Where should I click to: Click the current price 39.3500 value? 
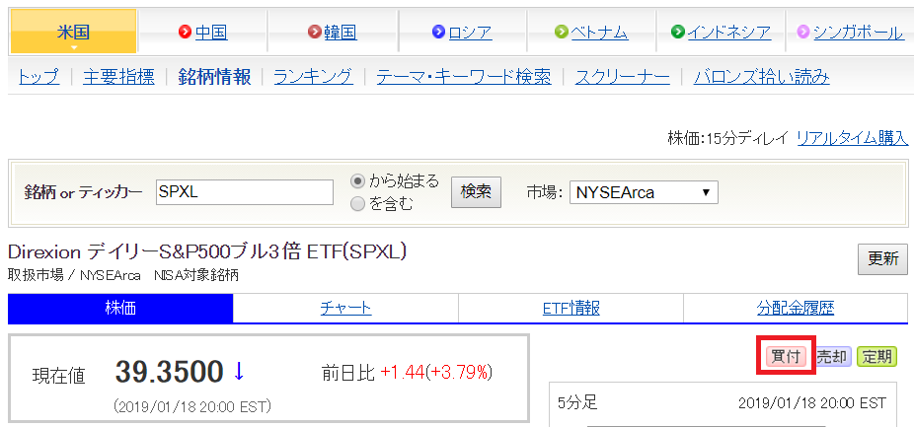[169, 372]
